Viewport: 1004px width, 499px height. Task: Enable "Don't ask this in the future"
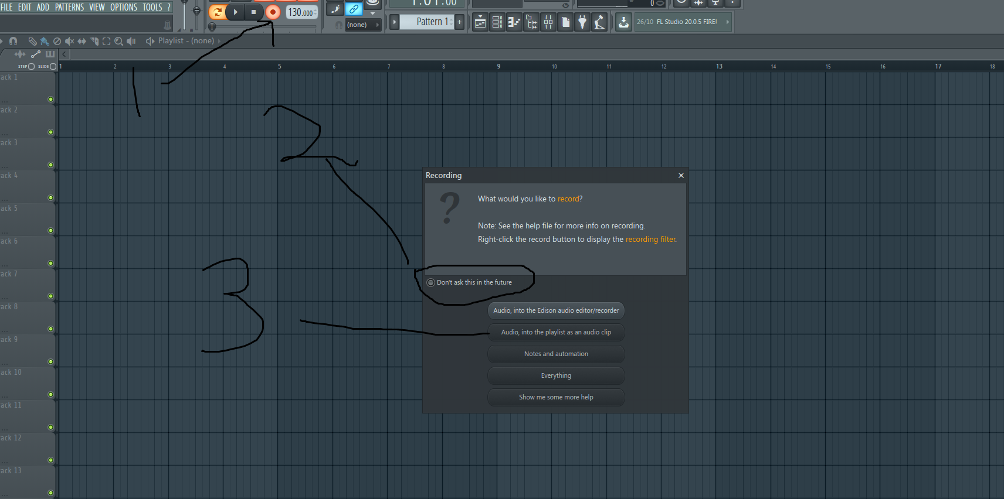pos(431,282)
